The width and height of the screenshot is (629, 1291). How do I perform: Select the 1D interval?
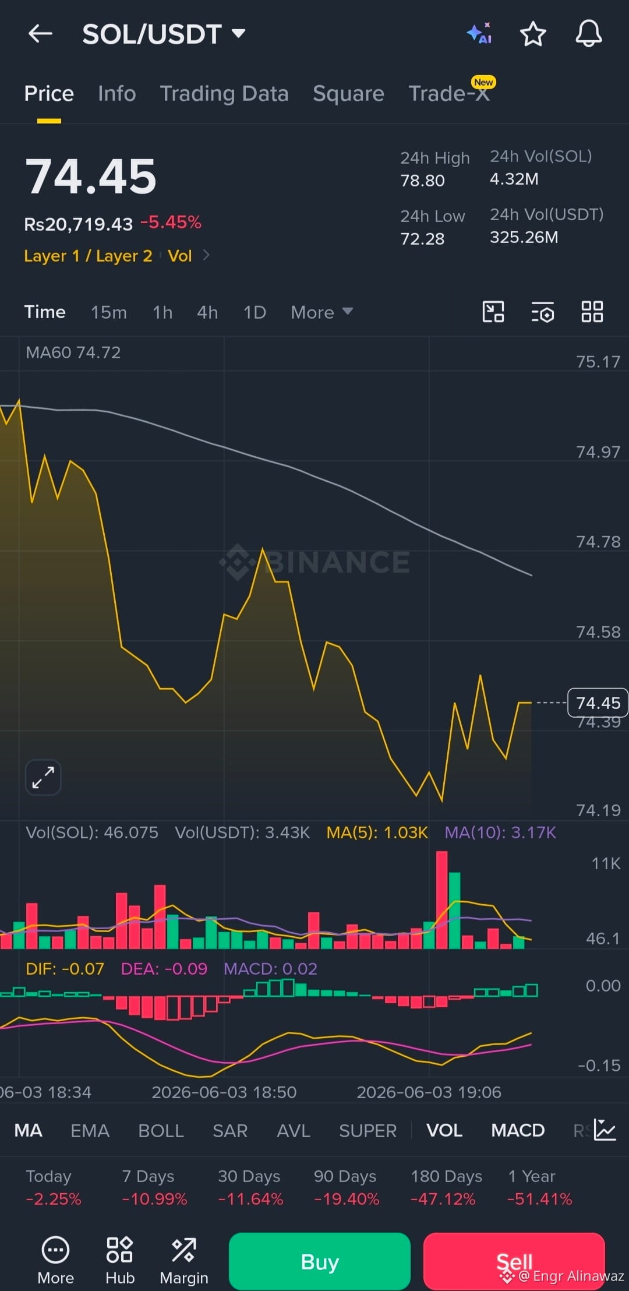coord(255,312)
